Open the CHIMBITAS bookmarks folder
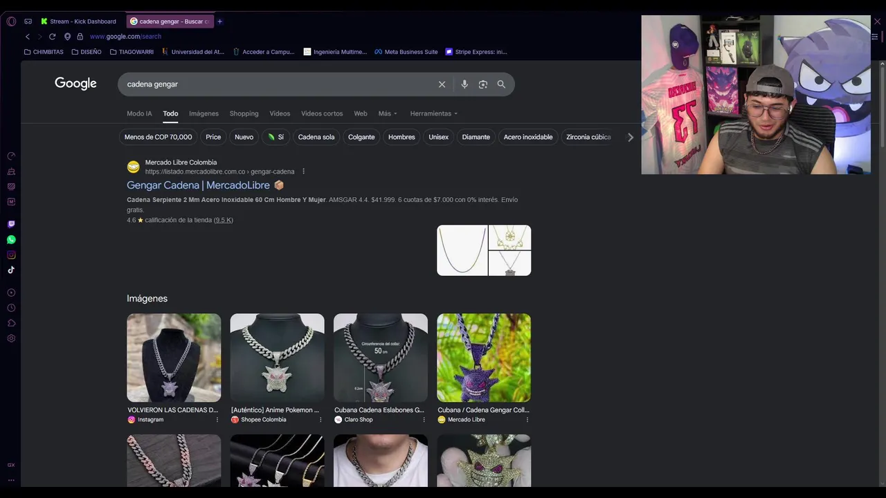The height and width of the screenshot is (498, 886). pos(44,52)
